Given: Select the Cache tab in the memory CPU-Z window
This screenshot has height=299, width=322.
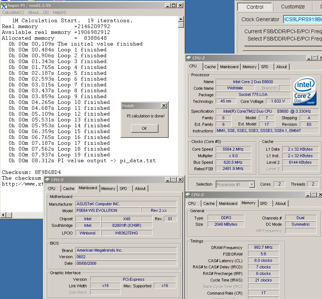Looking at the screenshot, I should 209,203.
